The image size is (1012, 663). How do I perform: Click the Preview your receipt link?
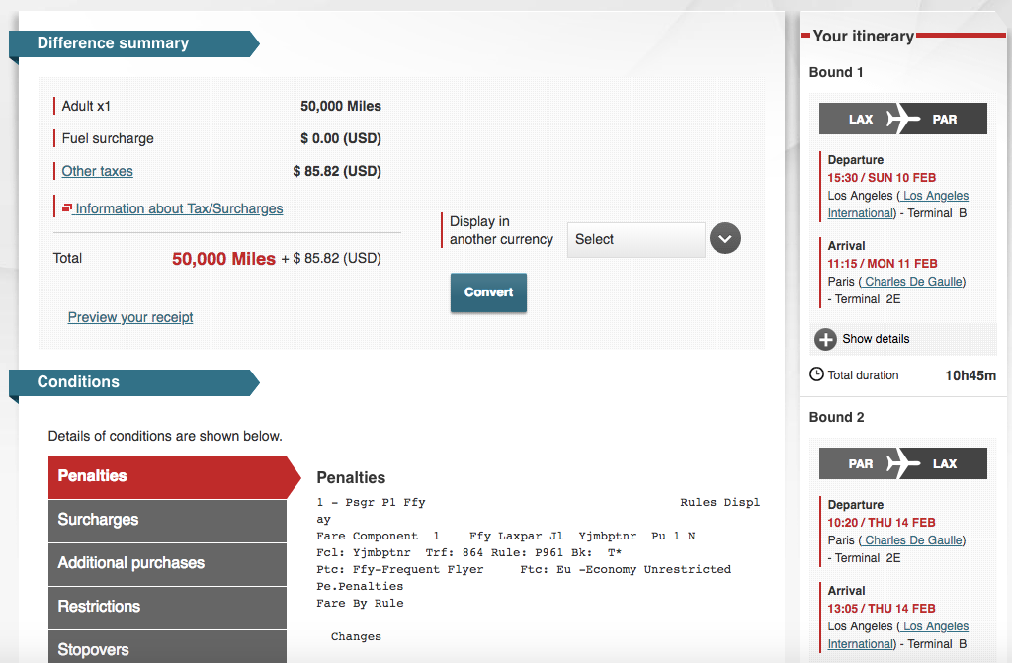click(130, 317)
